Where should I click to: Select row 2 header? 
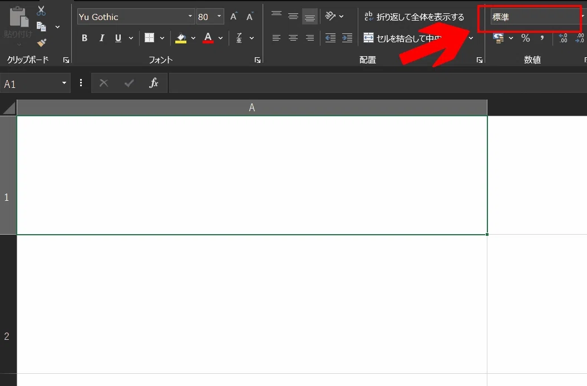tap(8, 304)
